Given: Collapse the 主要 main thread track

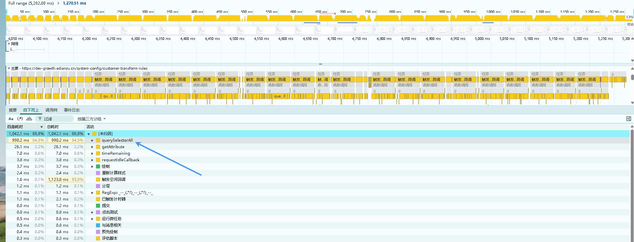Looking at the screenshot, I should point(9,68).
